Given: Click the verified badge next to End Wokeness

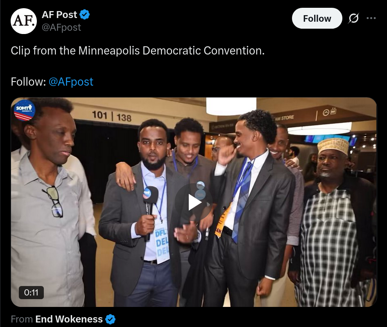Looking at the screenshot, I should [x=110, y=319].
